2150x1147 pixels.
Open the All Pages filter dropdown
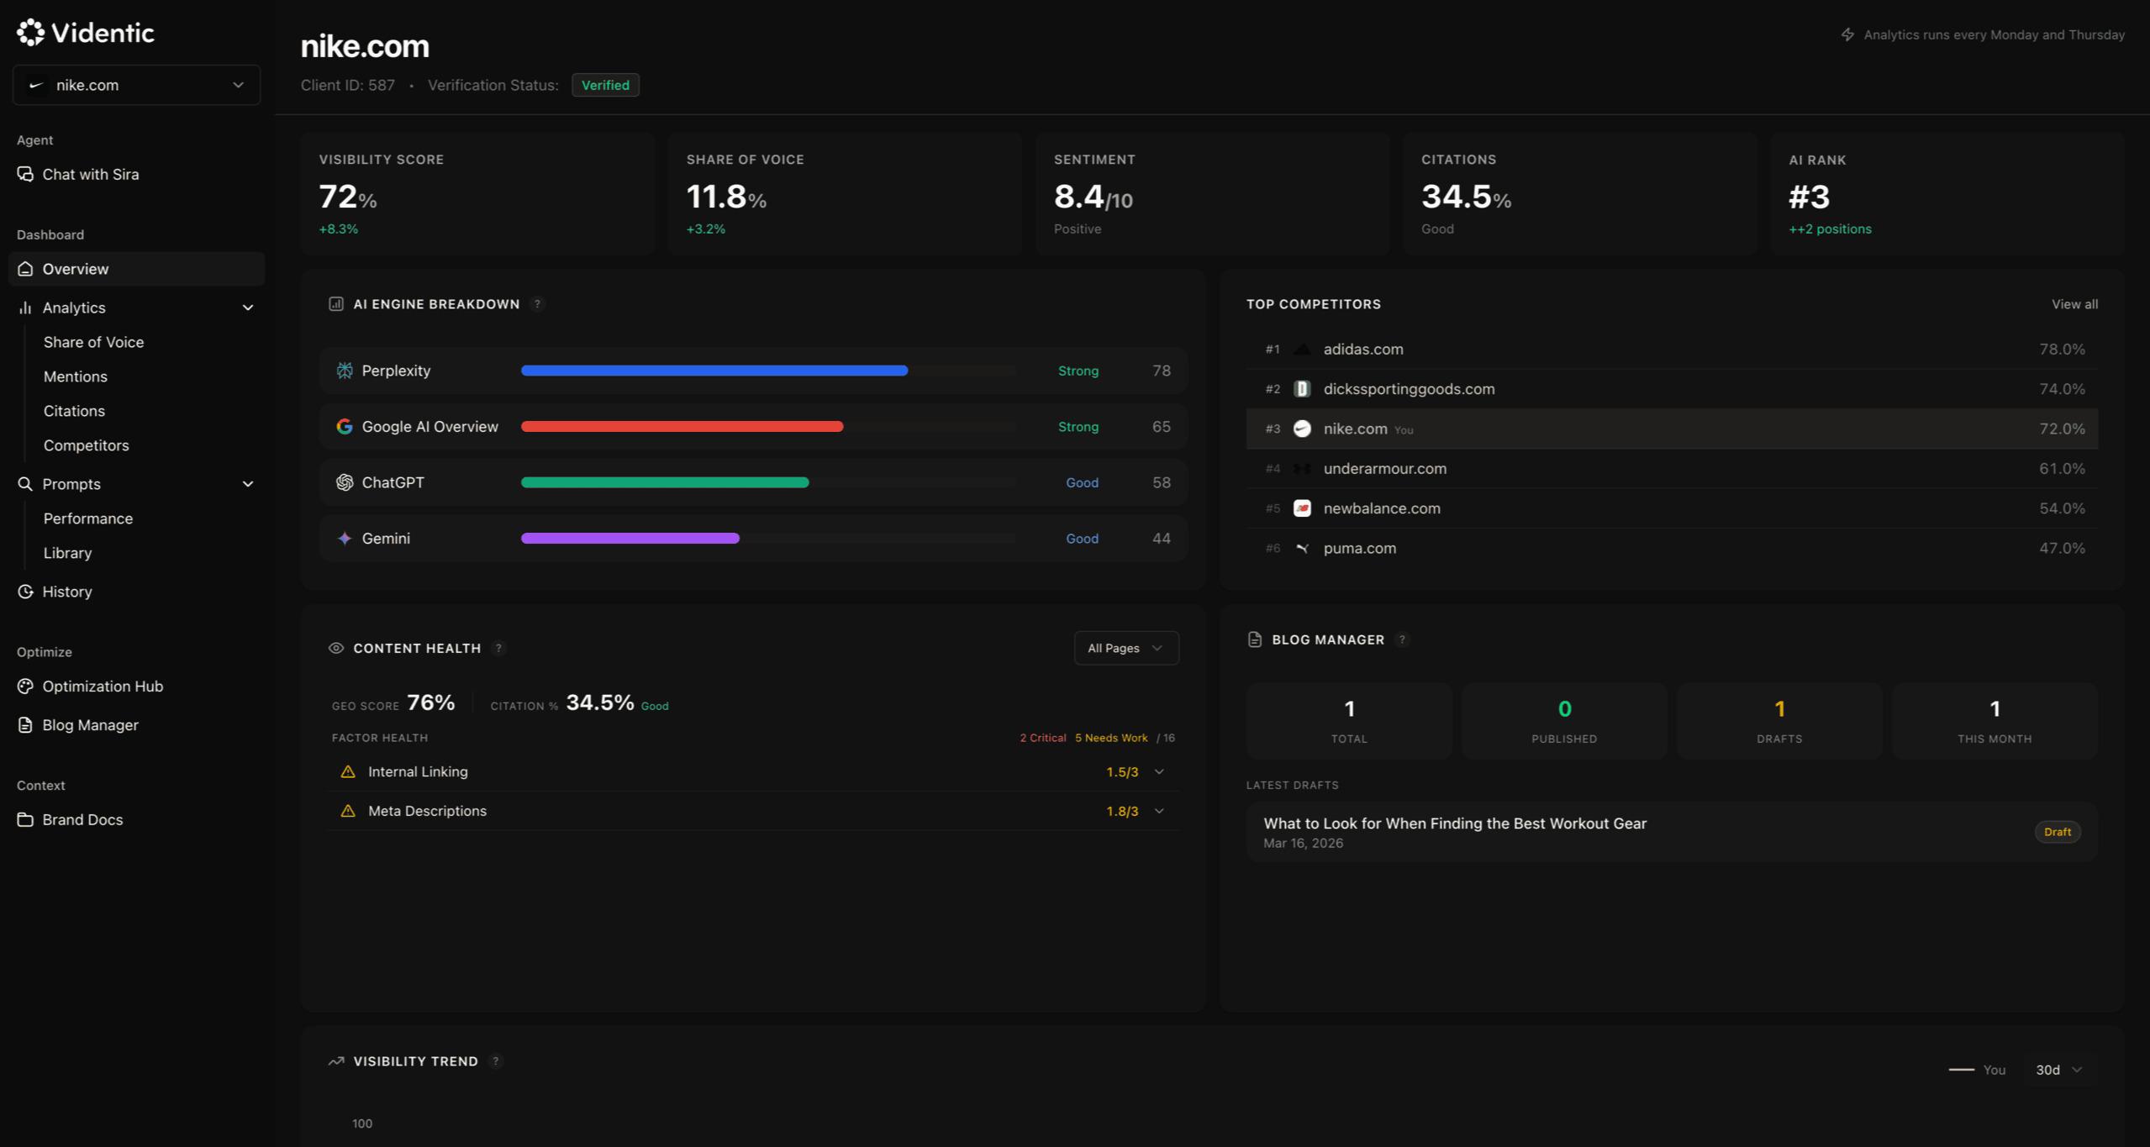point(1125,648)
